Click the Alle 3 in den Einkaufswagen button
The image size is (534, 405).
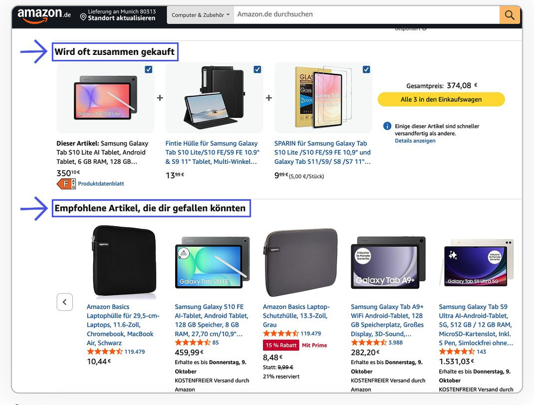(x=440, y=99)
